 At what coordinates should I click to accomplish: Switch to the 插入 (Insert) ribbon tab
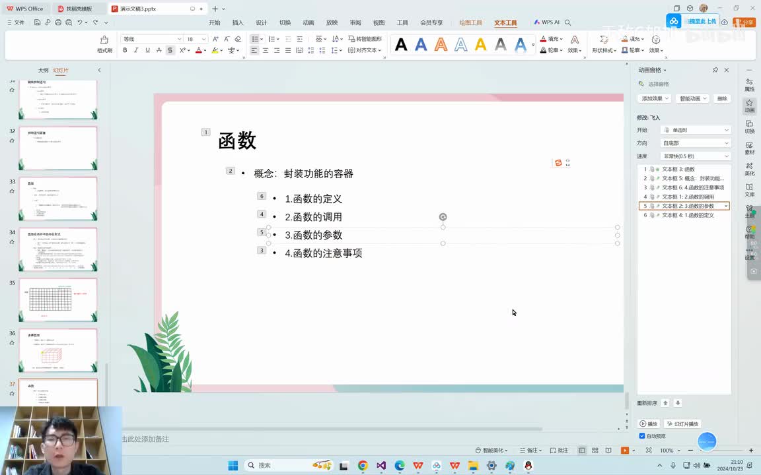click(x=238, y=22)
